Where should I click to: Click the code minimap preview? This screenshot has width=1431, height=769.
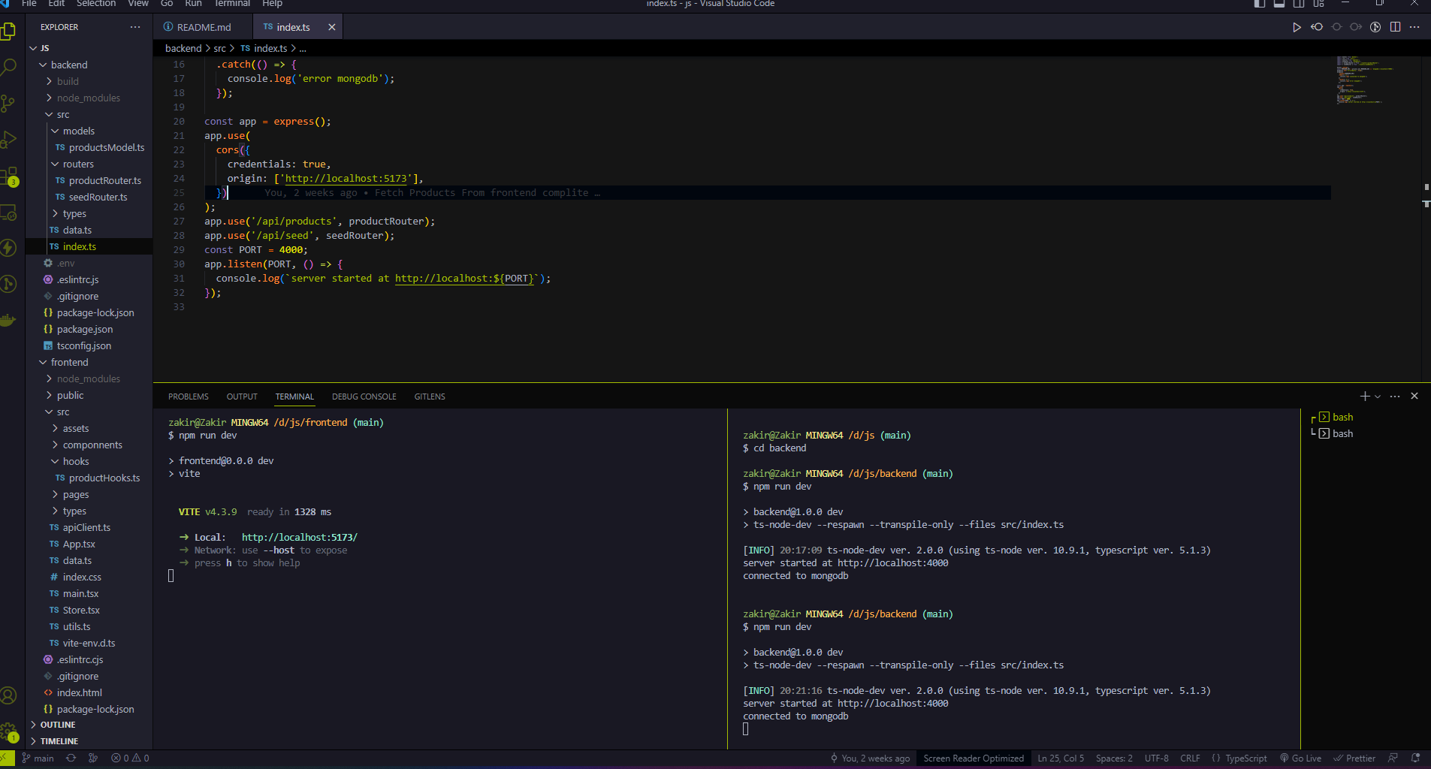tap(1365, 80)
